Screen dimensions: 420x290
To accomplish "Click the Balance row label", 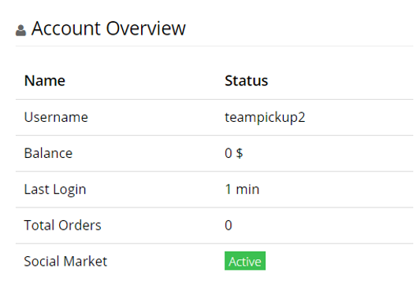I will tap(48, 153).
